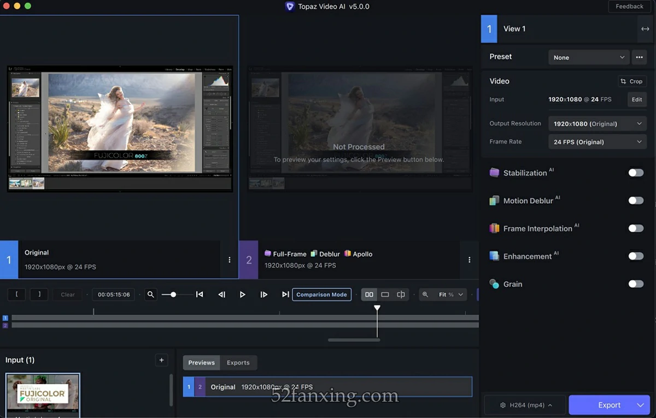Click the View 1 swap arrows icon
656x418 pixels.
(645, 29)
